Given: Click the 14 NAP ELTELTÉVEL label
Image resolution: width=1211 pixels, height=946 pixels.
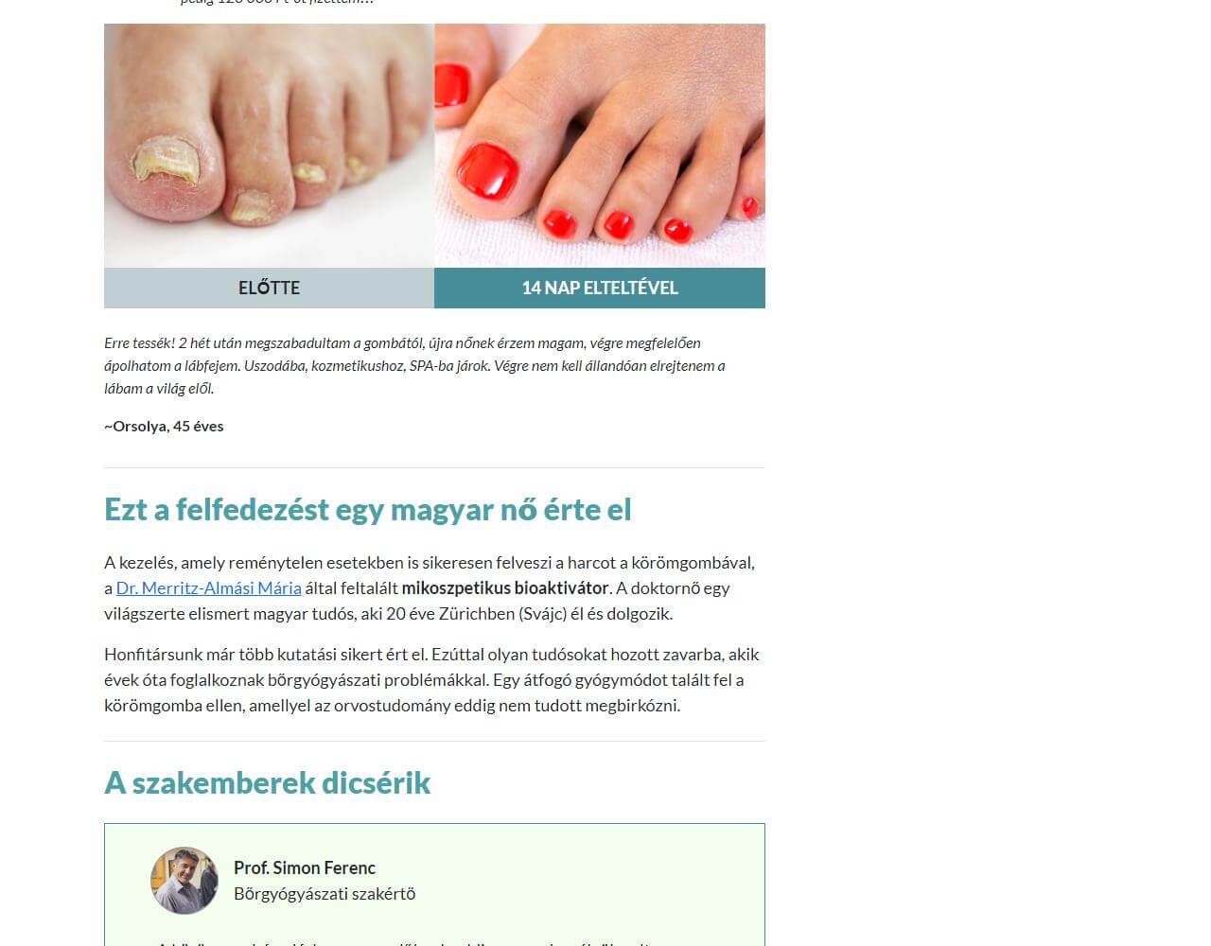Looking at the screenshot, I should (x=600, y=288).
